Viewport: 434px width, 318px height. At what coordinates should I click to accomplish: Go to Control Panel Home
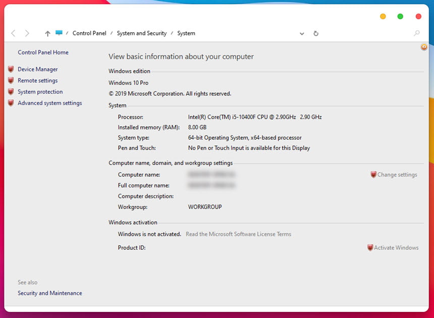(43, 52)
